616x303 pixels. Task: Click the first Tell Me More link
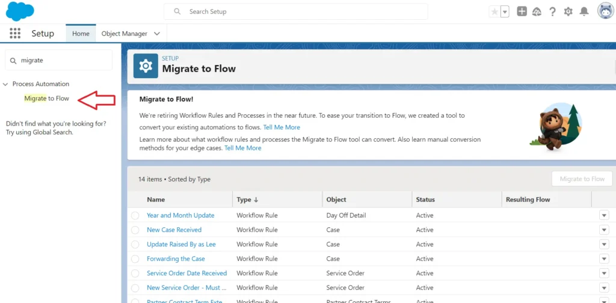click(x=282, y=127)
